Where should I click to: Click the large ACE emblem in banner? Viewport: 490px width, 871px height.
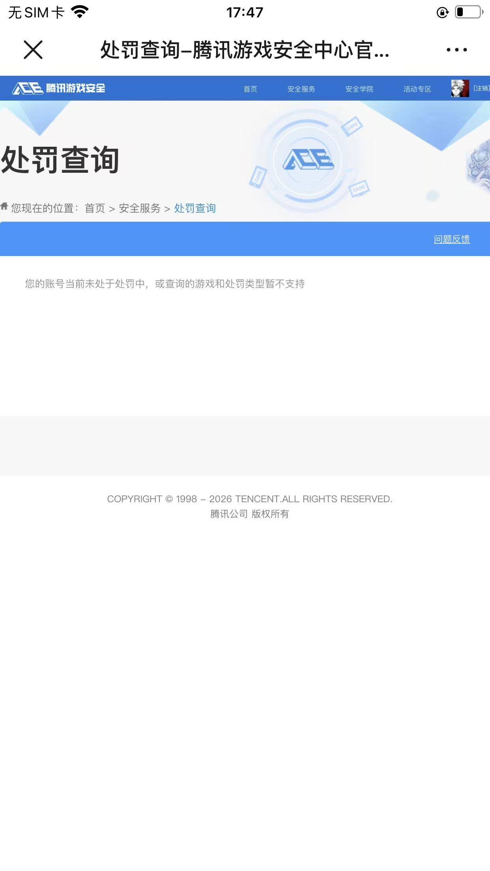(x=308, y=159)
